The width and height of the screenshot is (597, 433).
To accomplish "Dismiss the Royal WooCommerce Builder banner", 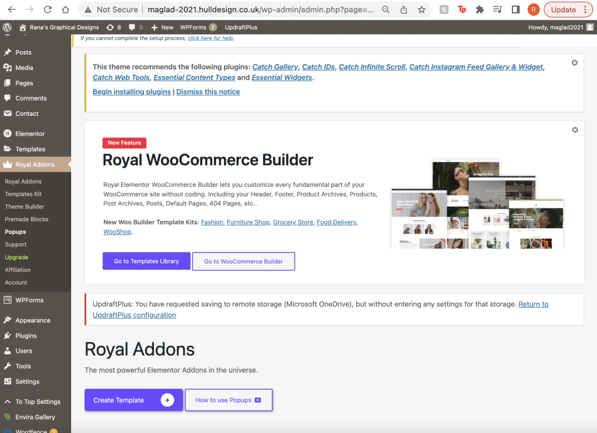I will [x=575, y=130].
